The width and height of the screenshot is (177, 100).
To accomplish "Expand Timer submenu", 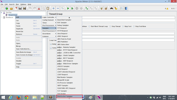I will (49, 23).
